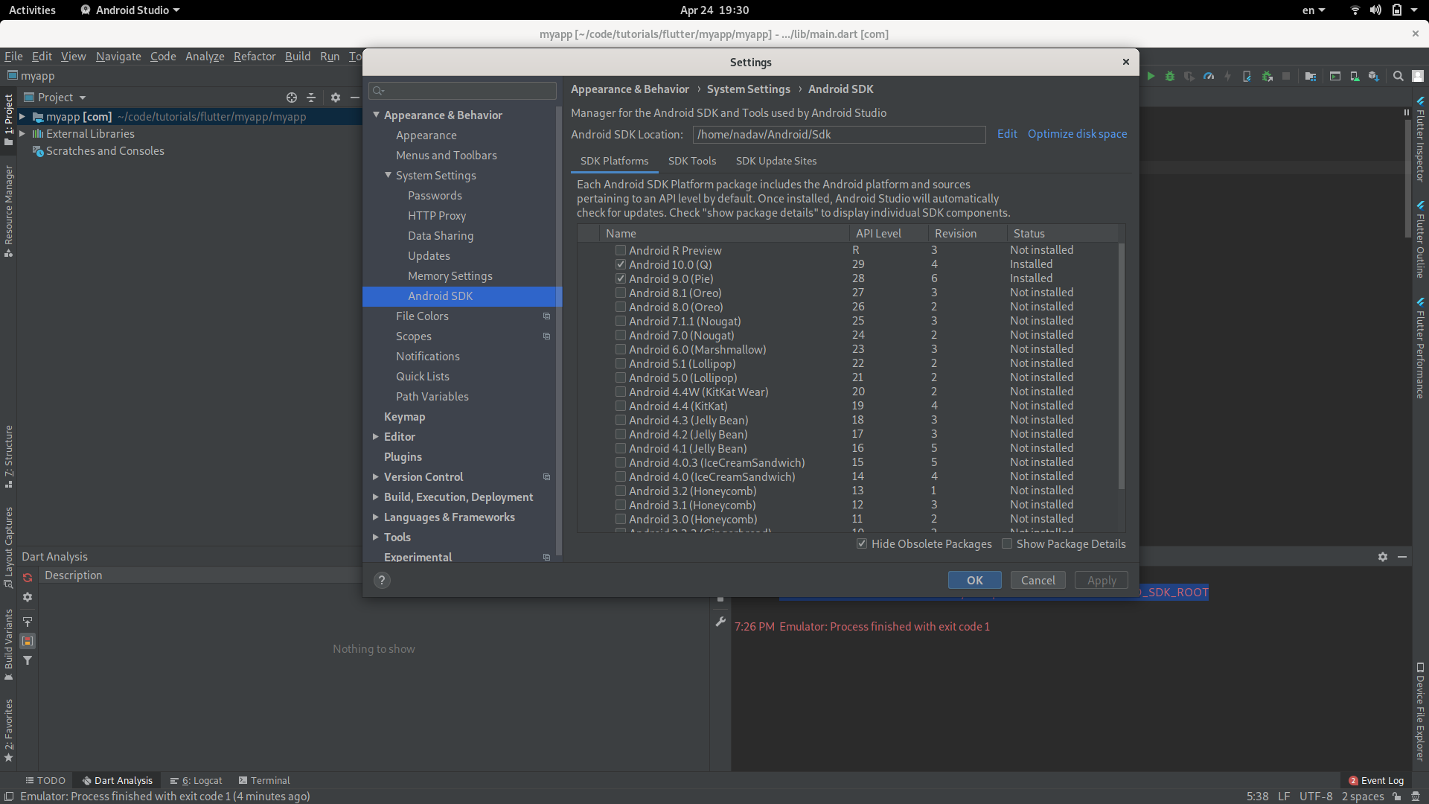Toggle group by severity icon in Dart Analysis
This screenshot has width=1429, height=804.
coord(28,641)
